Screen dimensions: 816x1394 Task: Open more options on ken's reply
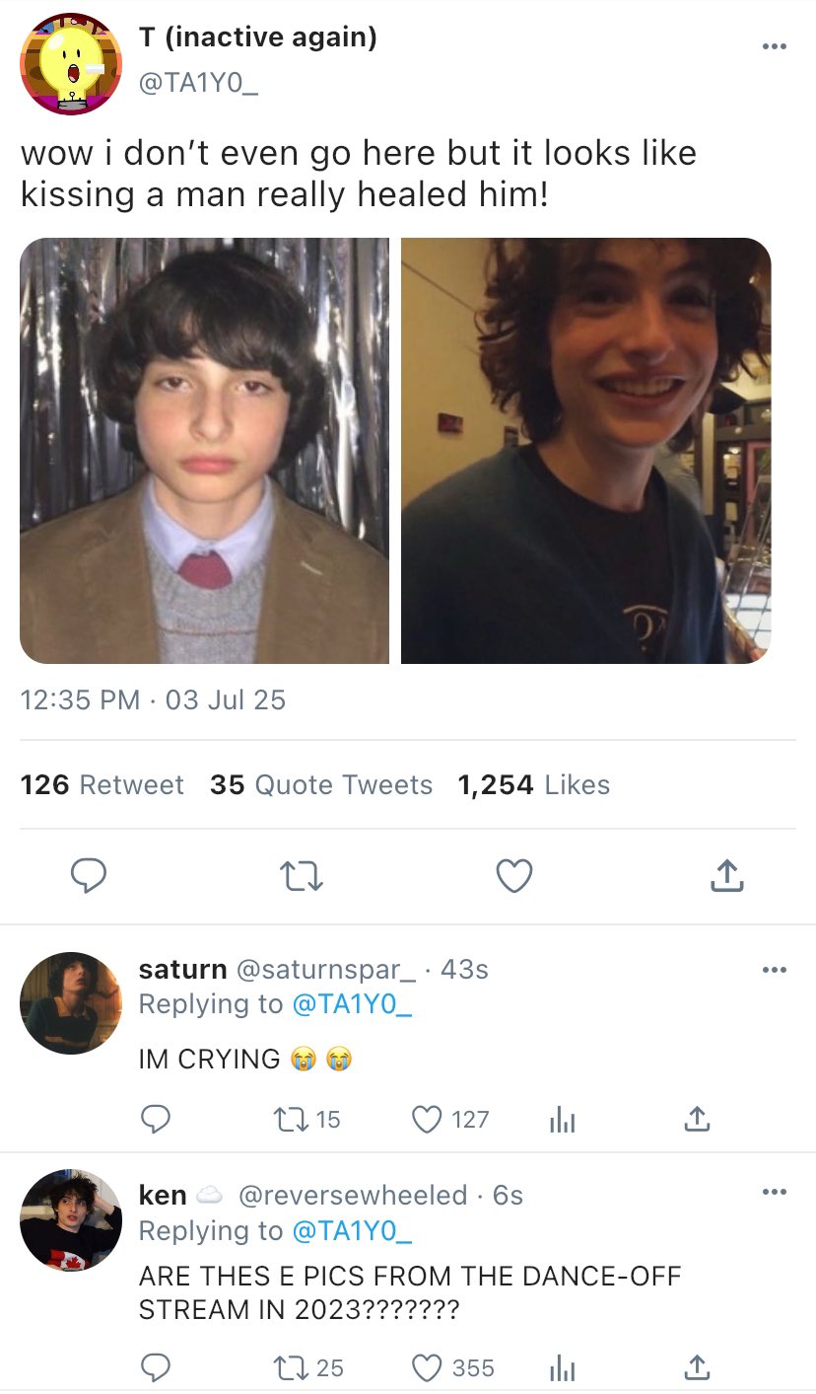(775, 1193)
